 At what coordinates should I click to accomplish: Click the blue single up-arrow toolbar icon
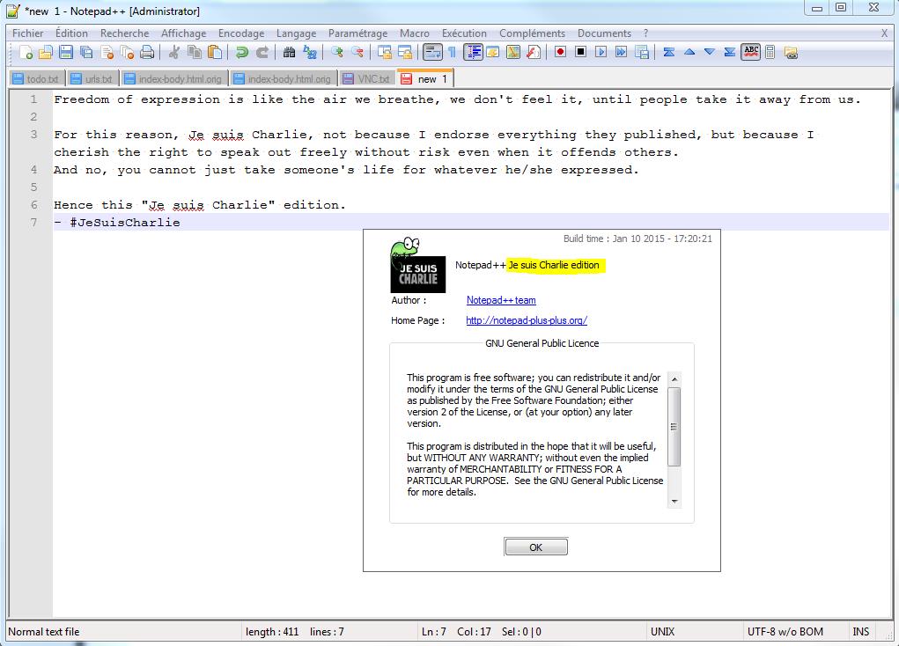coord(689,53)
